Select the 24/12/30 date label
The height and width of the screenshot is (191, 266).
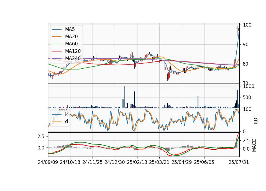tap(115, 162)
